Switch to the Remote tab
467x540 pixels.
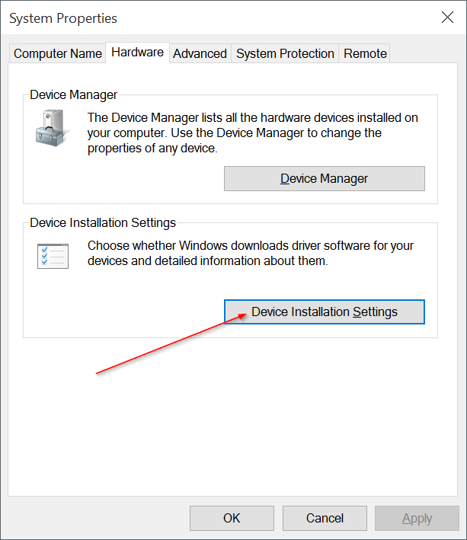pyautogui.click(x=365, y=53)
